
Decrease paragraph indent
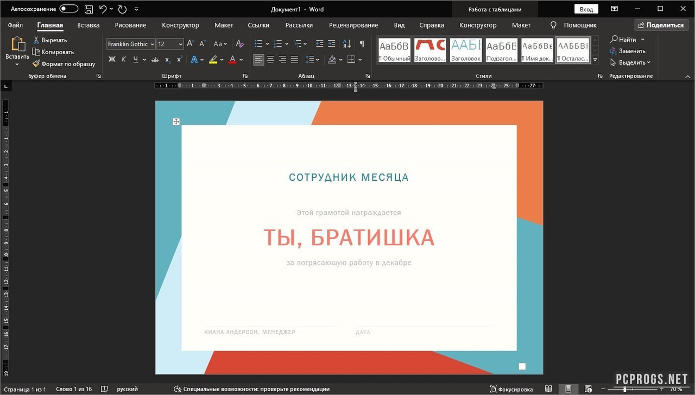[320, 44]
